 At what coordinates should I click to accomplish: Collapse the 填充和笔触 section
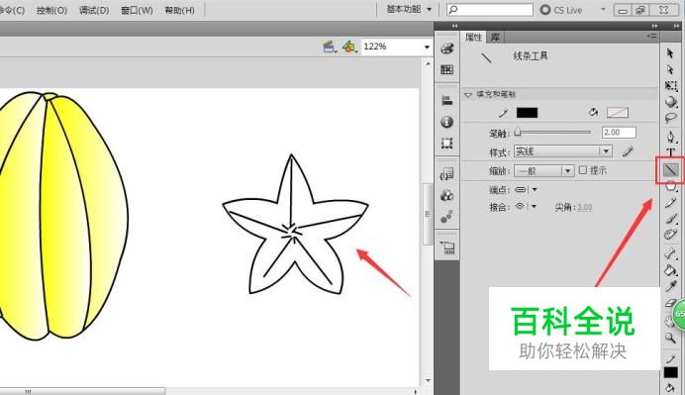[x=468, y=94]
